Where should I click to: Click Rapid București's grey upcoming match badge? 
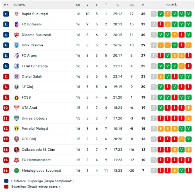pos(154,14)
